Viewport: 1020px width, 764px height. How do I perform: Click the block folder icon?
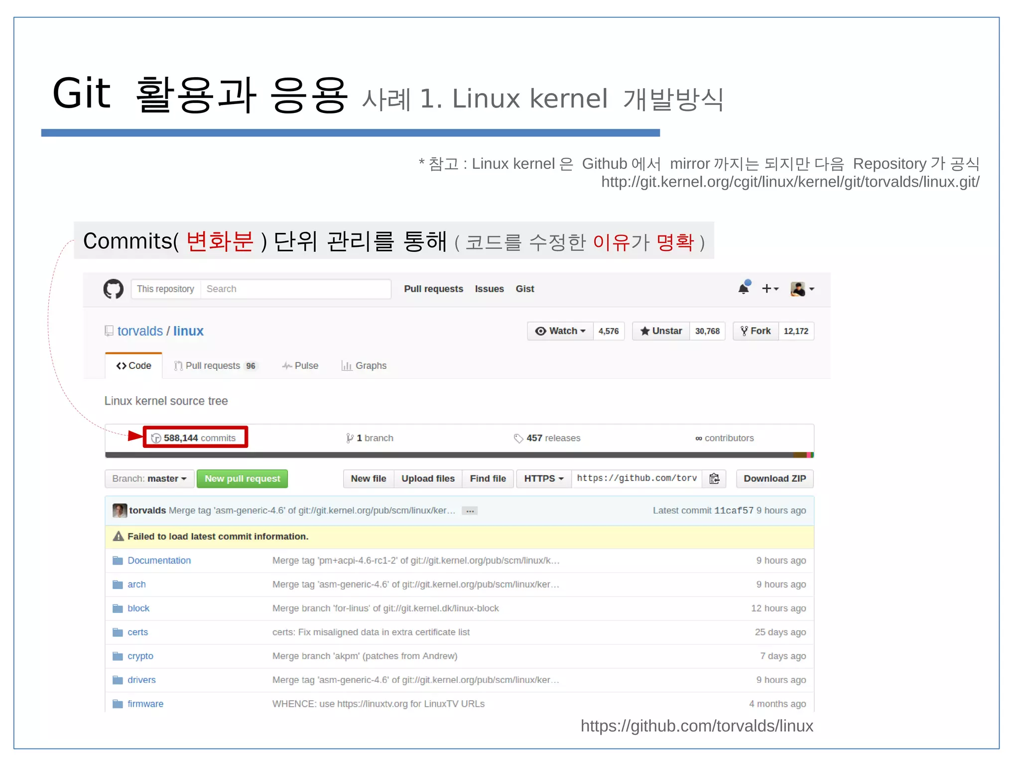click(x=118, y=608)
